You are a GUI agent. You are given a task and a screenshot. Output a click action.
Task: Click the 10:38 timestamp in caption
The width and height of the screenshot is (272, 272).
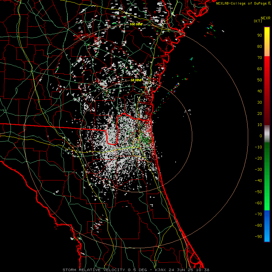pos(203,270)
